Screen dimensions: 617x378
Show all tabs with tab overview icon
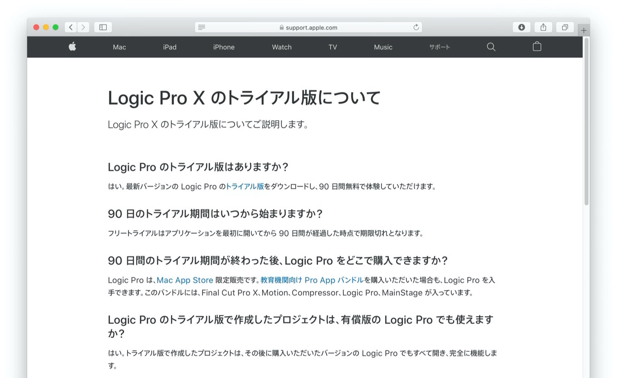pos(565,27)
